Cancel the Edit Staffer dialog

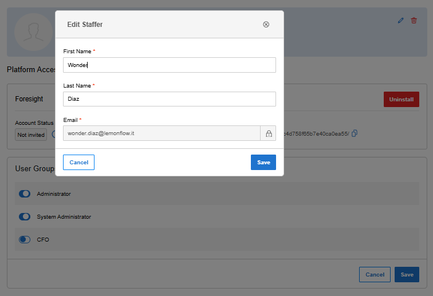(x=78, y=163)
